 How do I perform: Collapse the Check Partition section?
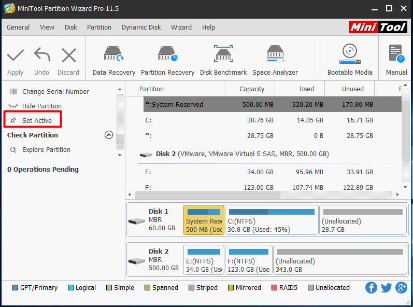click(109, 135)
